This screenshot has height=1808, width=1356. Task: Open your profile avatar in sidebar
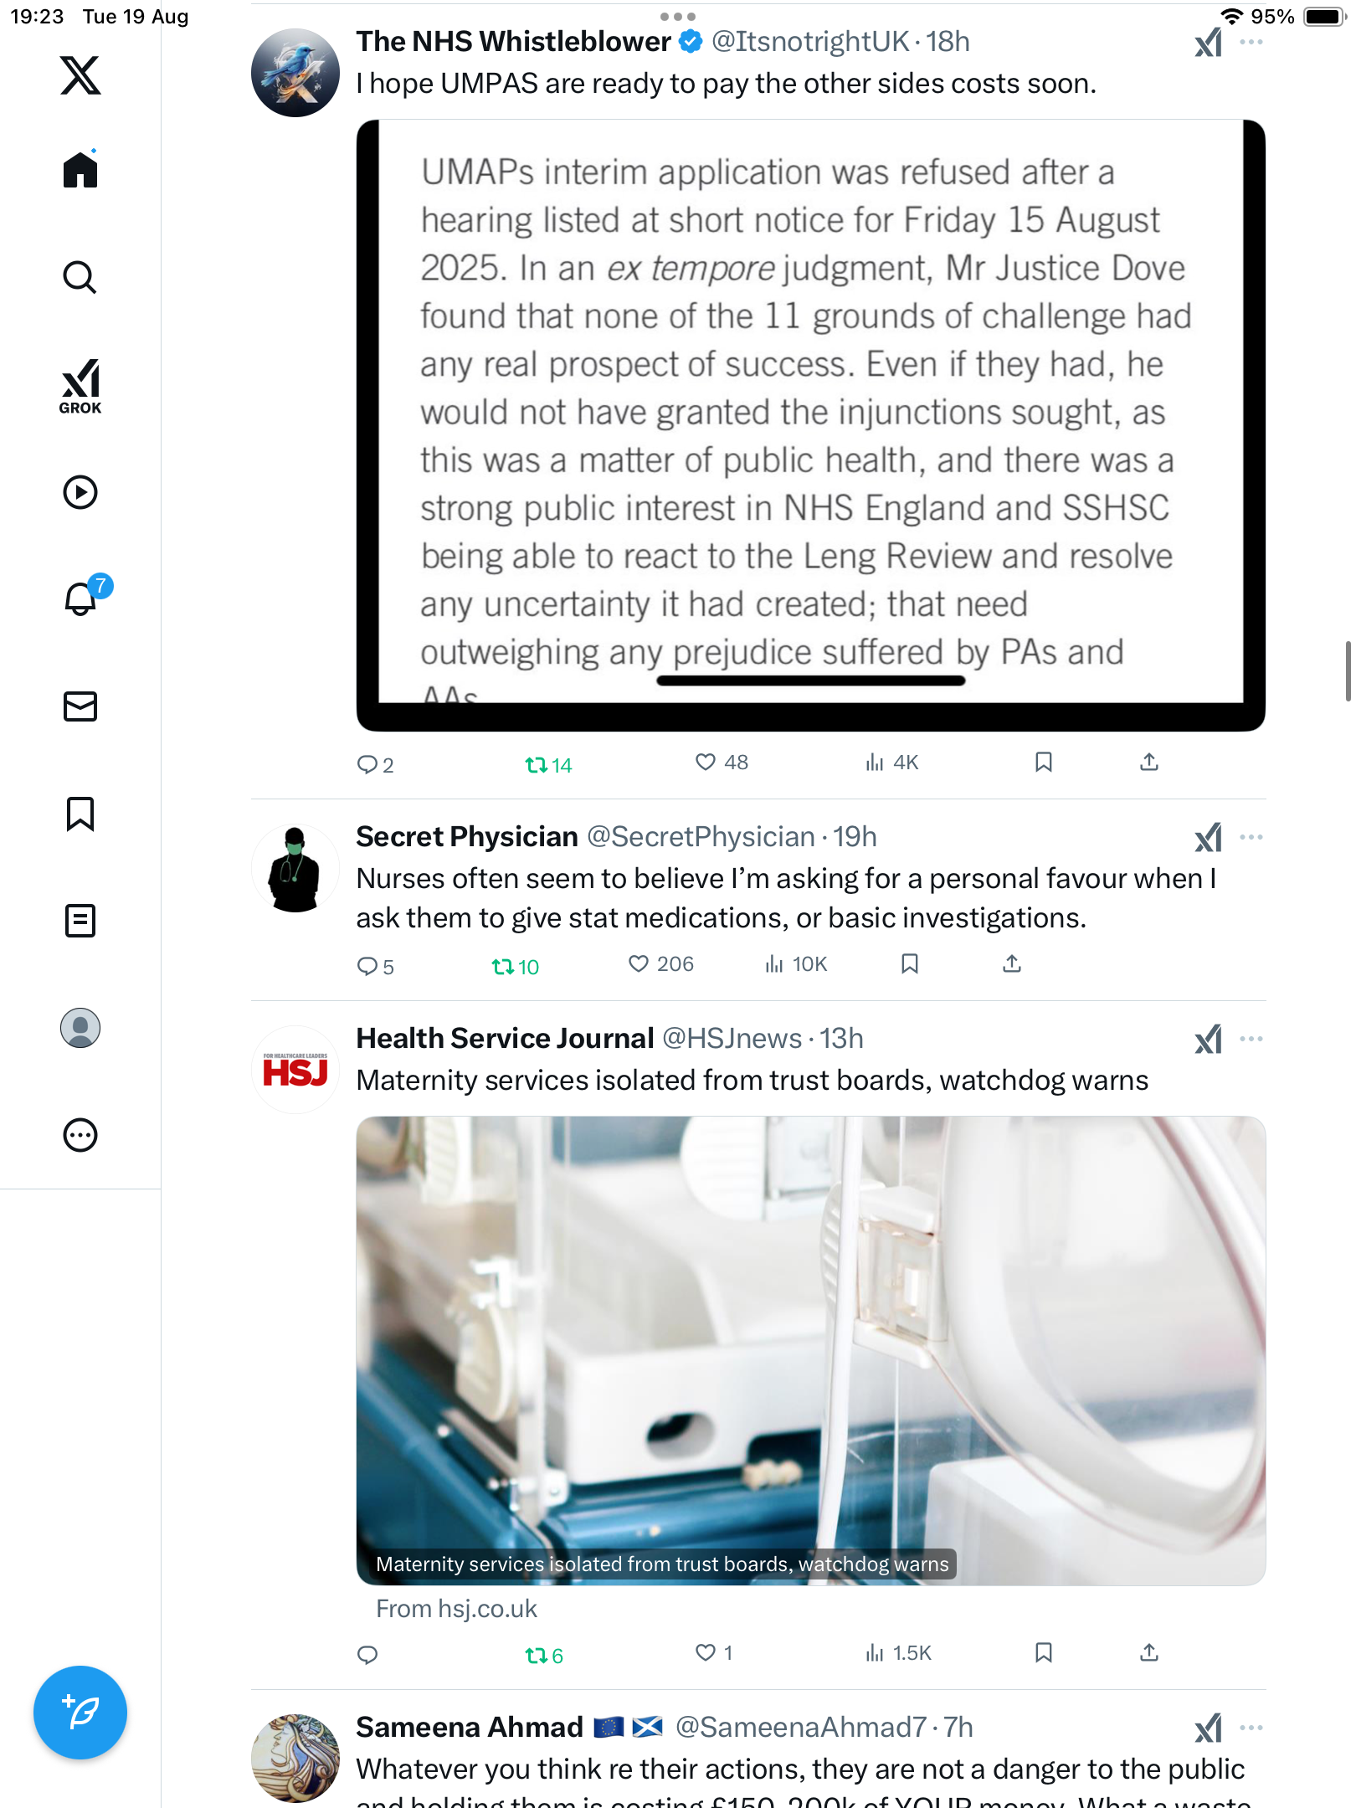pyautogui.click(x=80, y=1028)
